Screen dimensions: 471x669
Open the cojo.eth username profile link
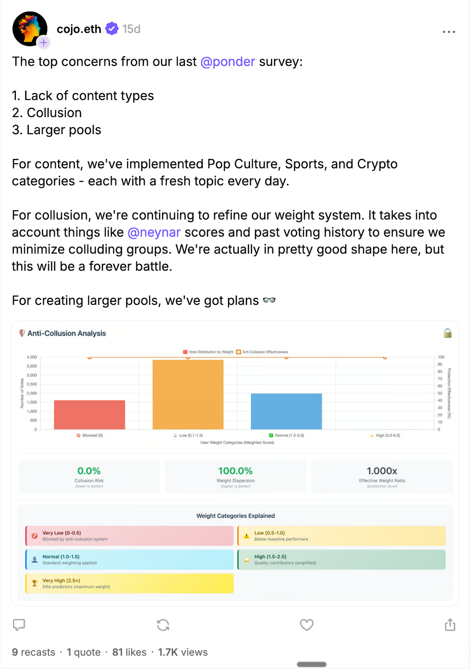pos(79,29)
